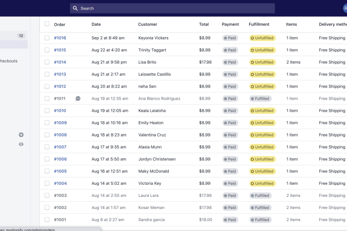Open order #1014

pyautogui.click(x=60, y=62)
